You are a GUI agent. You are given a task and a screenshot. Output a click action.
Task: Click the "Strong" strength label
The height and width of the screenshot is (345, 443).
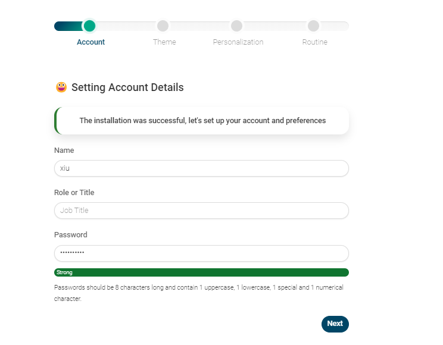[x=64, y=272]
